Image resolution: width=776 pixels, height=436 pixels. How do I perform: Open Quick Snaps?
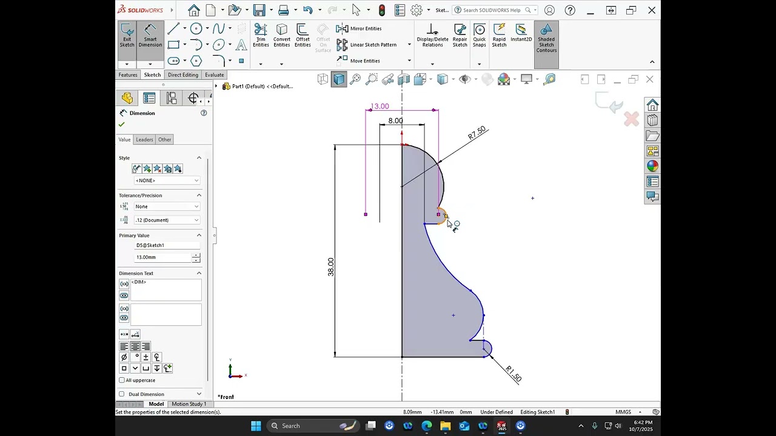pyautogui.click(x=479, y=36)
